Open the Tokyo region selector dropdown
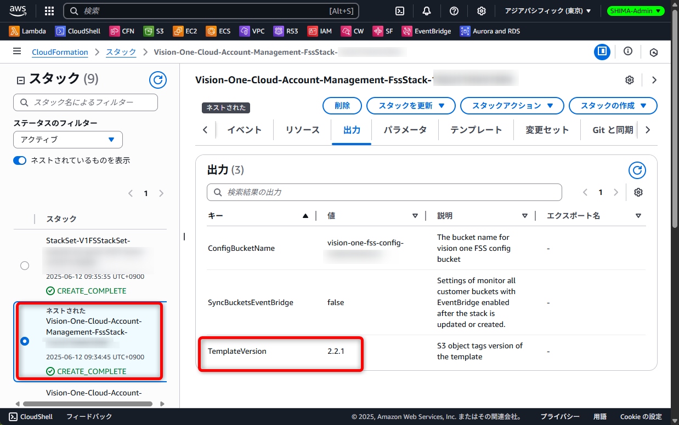This screenshot has width=679, height=425. 548,11
